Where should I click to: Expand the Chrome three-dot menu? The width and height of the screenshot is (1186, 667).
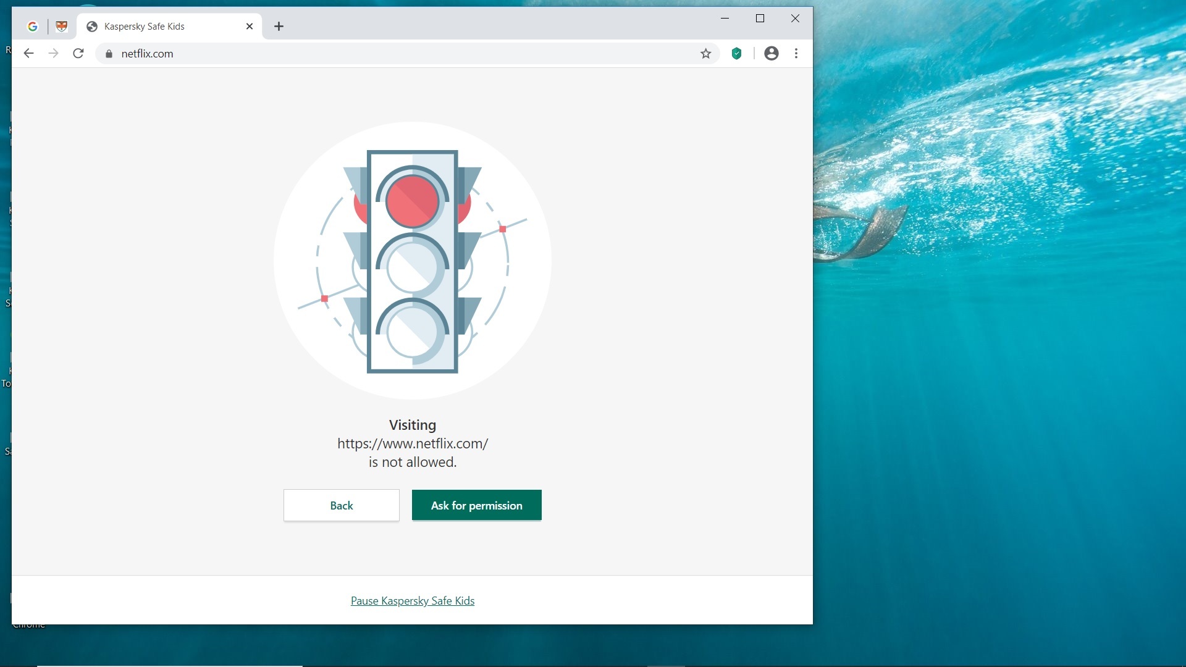796,54
